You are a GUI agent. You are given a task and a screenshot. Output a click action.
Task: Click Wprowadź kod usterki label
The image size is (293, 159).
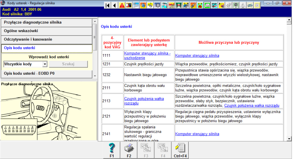49,57
